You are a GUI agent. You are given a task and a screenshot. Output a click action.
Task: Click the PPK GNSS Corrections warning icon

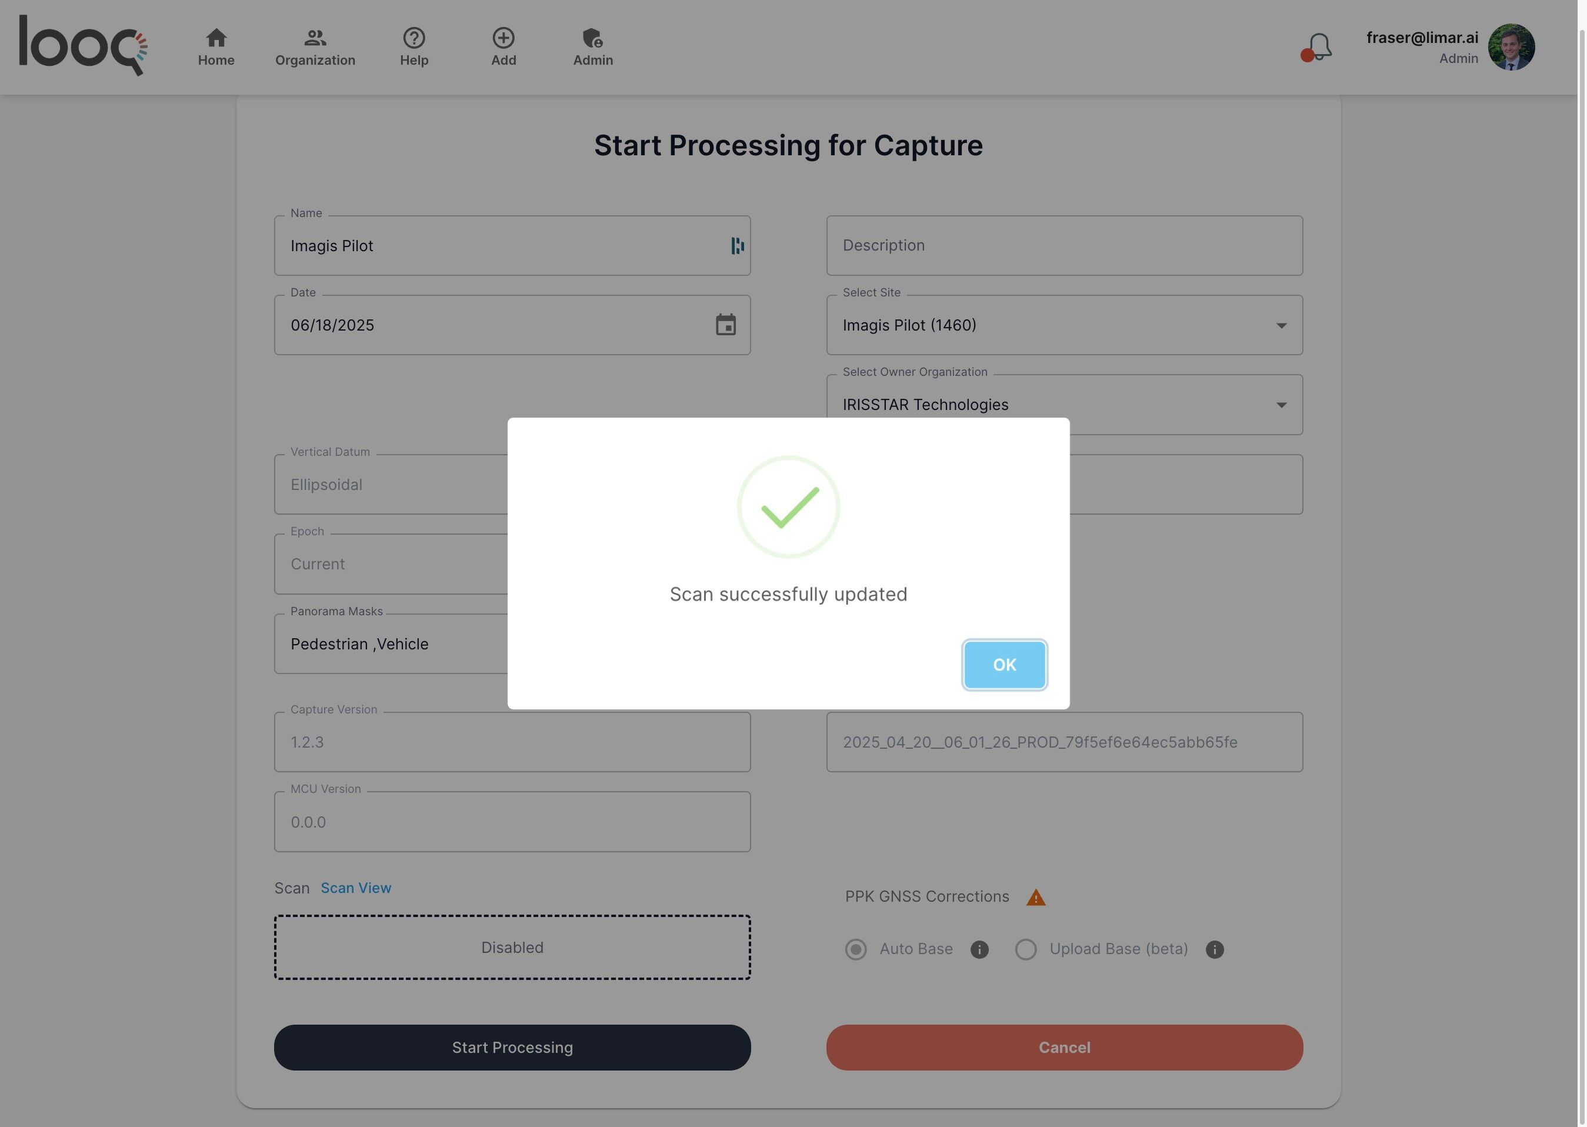[1035, 897]
